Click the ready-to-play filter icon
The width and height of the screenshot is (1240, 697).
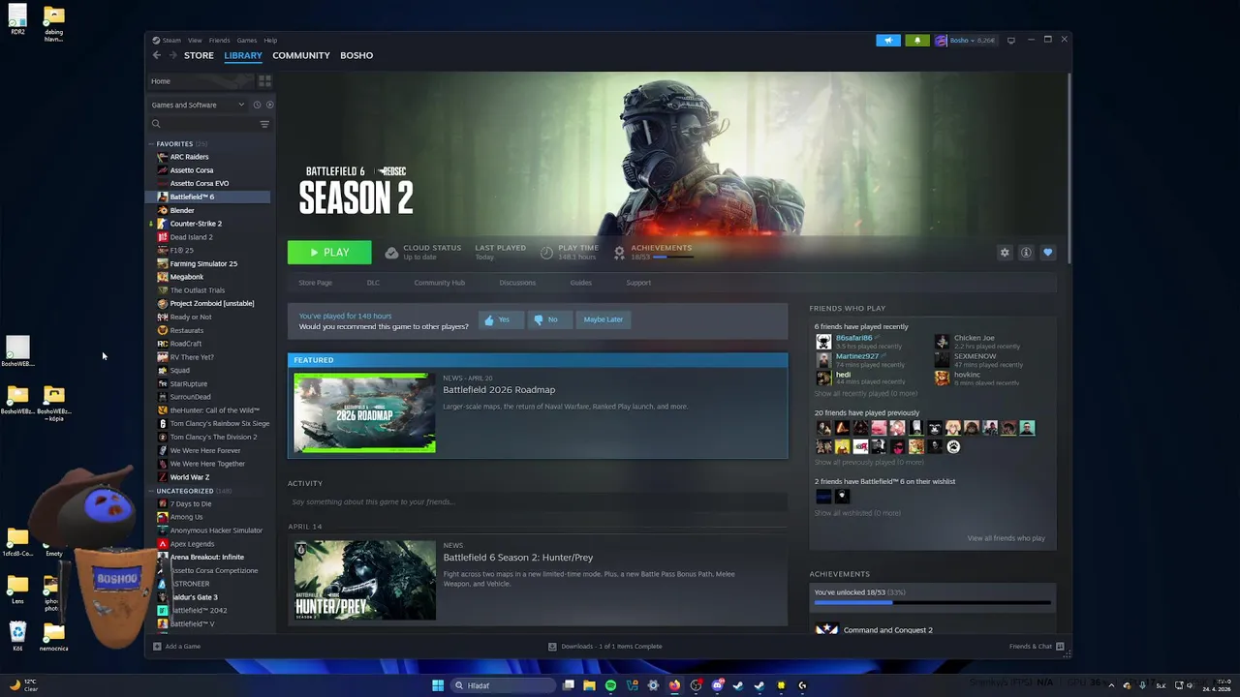point(269,105)
